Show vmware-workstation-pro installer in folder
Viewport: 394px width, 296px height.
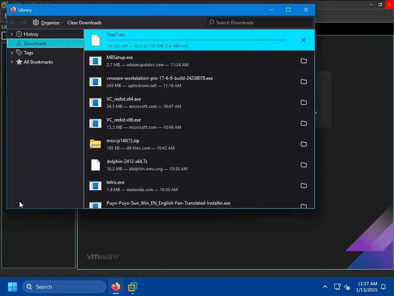pos(304,82)
